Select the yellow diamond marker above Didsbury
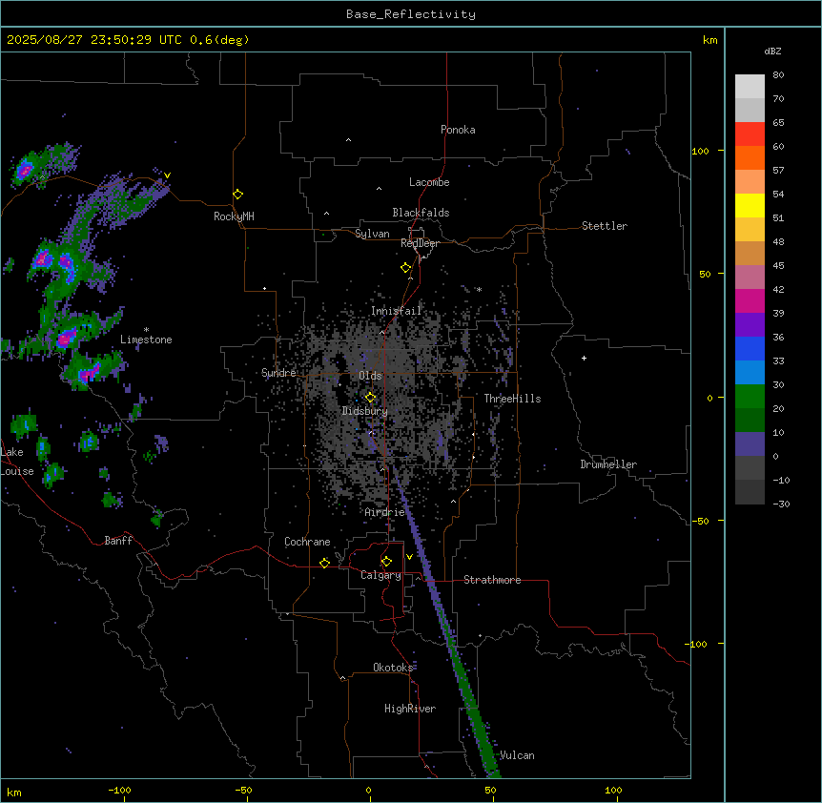Screen dimensions: 822x803 tap(370, 398)
